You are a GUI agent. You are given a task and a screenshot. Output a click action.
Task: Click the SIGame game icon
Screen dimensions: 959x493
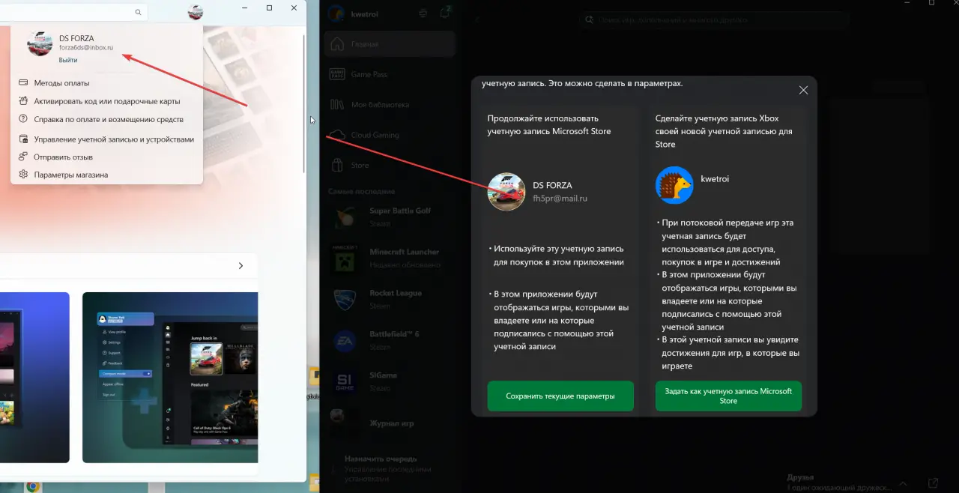pyautogui.click(x=344, y=381)
